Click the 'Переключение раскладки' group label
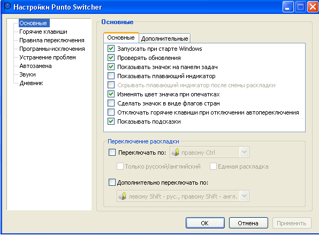319x236 pixels. click(143, 141)
